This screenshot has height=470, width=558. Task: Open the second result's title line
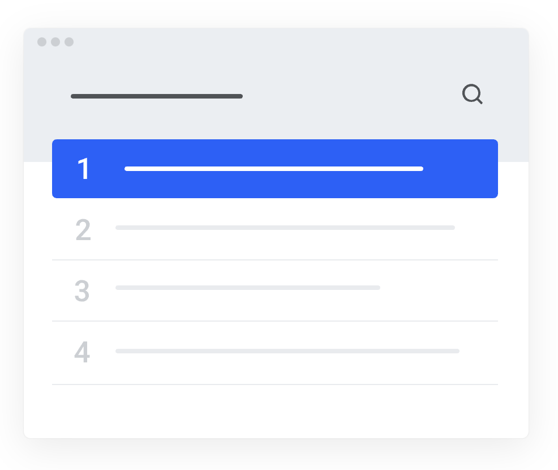(x=285, y=228)
